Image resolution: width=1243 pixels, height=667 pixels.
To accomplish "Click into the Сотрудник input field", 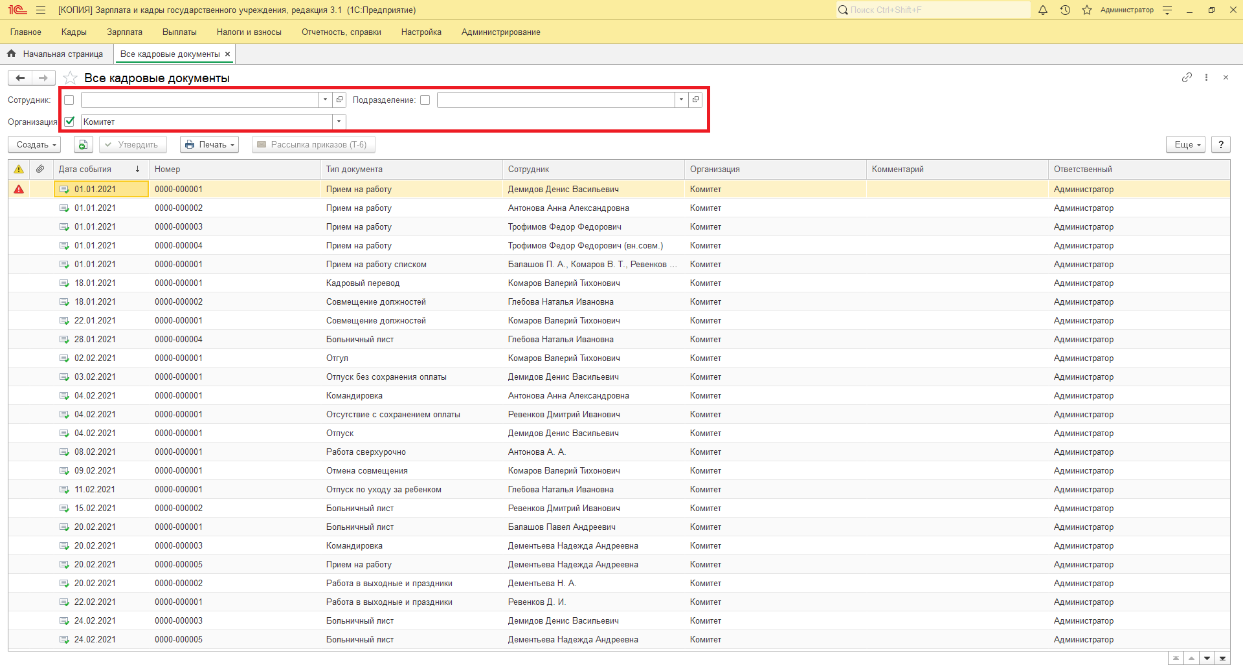I will pos(199,100).
